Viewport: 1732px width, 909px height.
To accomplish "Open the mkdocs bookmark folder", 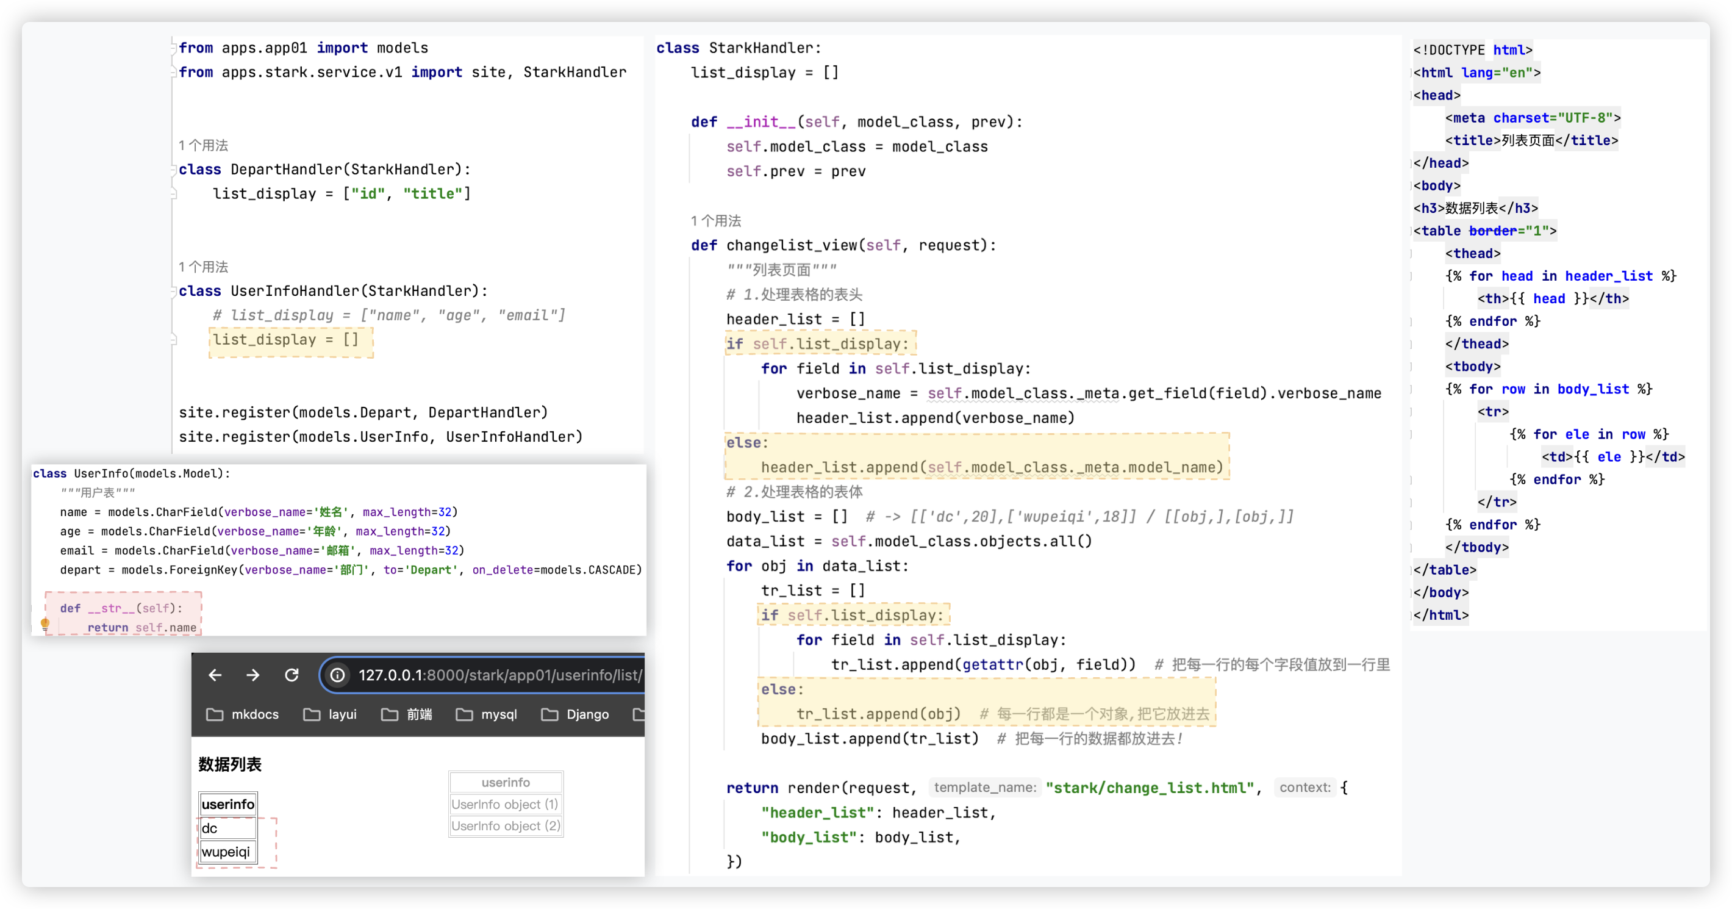I will 242,714.
